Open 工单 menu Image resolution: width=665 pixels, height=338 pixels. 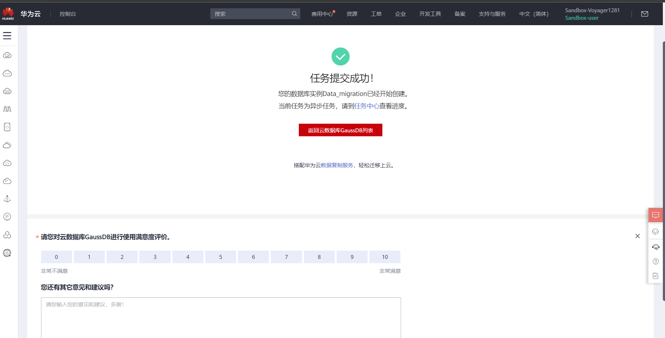tap(376, 14)
